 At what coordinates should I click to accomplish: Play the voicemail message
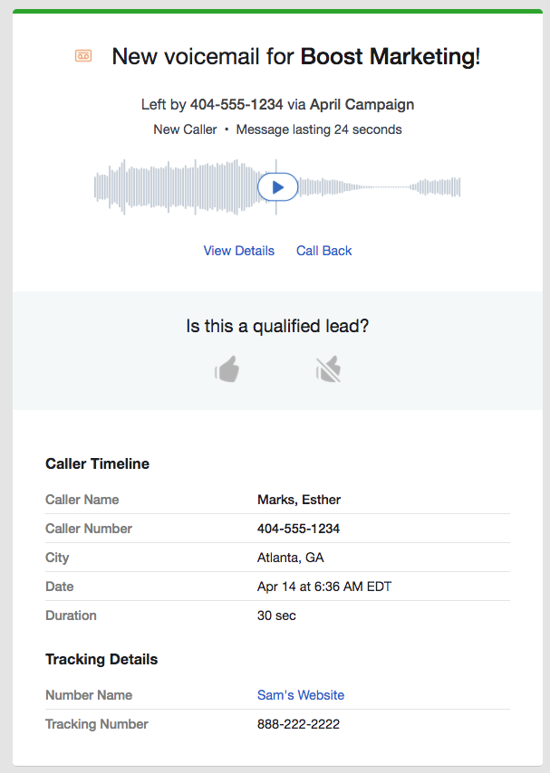(x=277, y=187)
